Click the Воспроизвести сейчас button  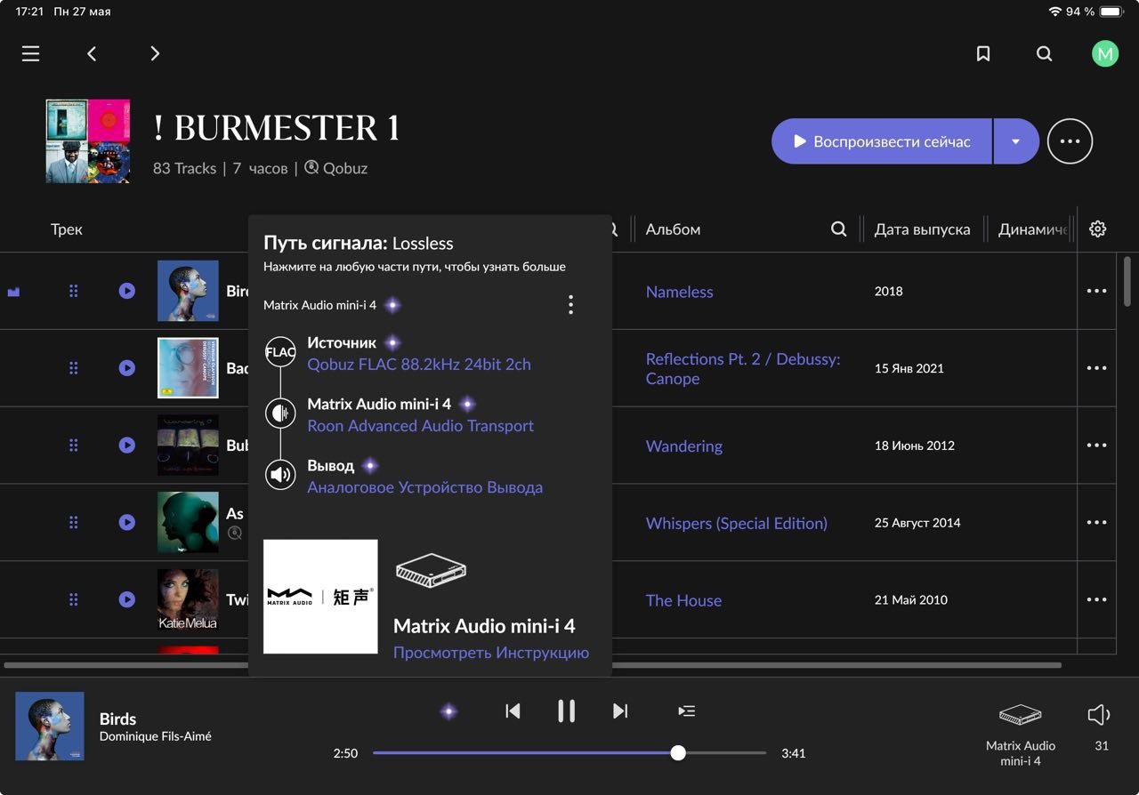[x=881, y=141]
